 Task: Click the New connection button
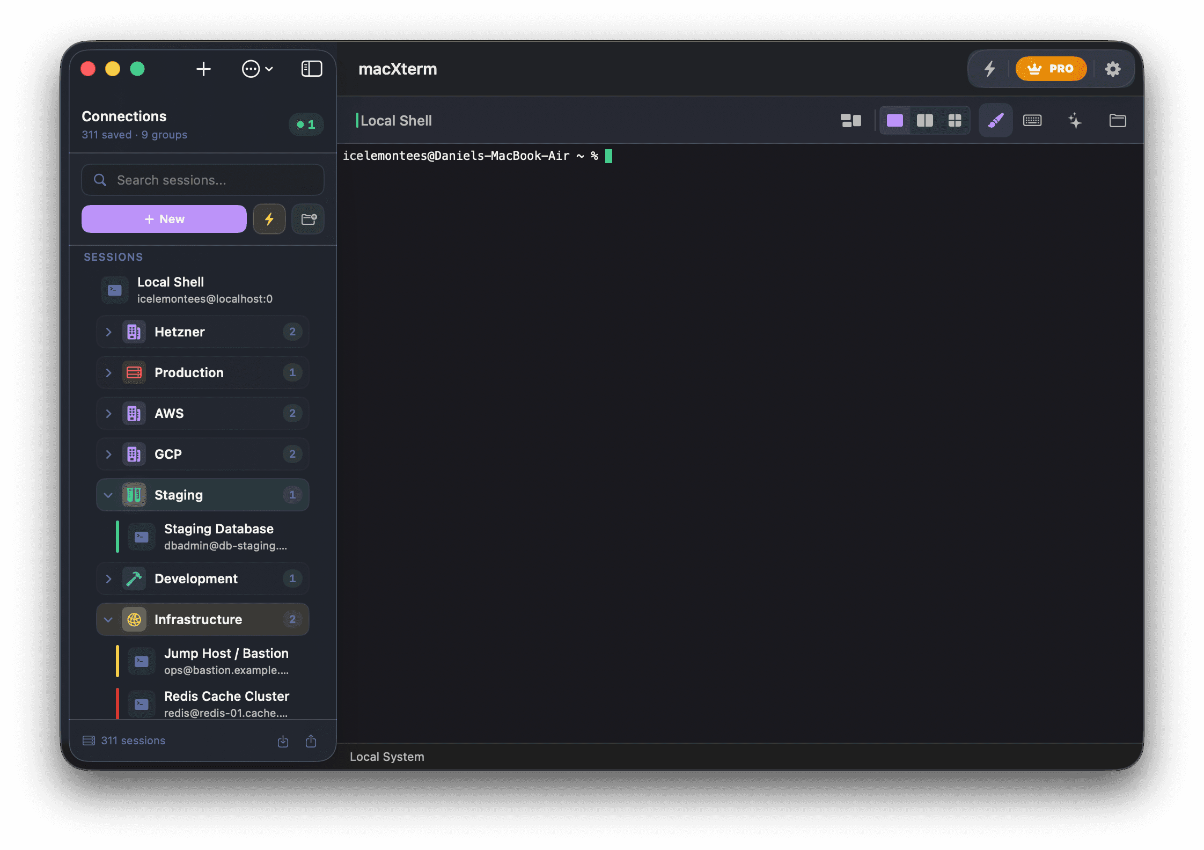tap(164, 219)
